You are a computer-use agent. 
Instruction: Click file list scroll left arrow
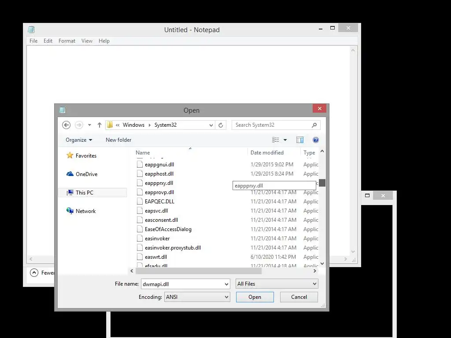[x=132, y=271]
